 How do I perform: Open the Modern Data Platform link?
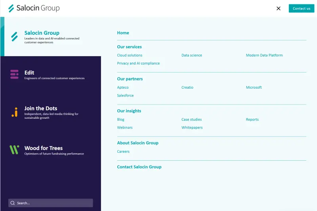264,55
